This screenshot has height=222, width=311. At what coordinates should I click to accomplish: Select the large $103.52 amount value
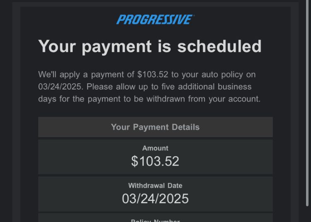pos(155,161)
